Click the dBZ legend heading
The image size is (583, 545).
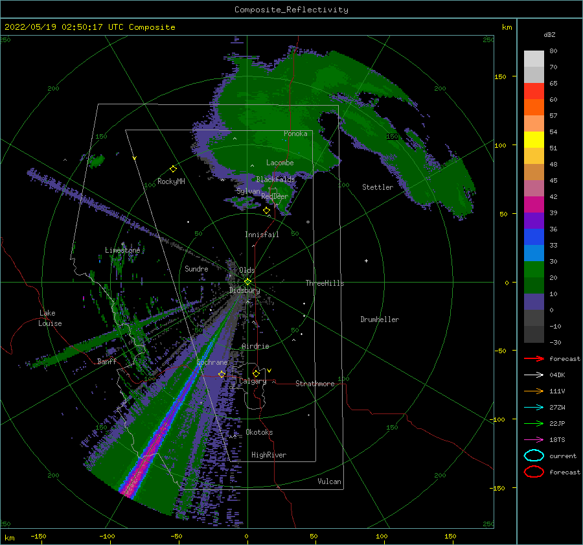point(549,35)
